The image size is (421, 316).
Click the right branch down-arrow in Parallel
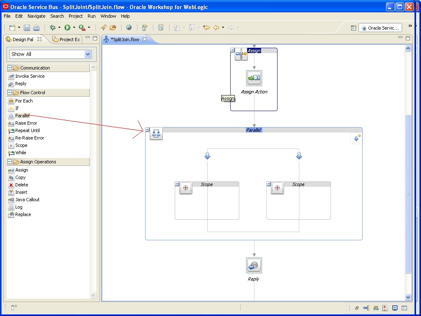click(x=299, y=156)
